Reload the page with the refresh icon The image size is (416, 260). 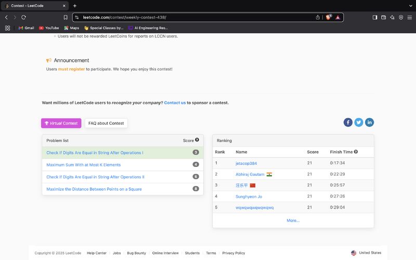point(23,17)
